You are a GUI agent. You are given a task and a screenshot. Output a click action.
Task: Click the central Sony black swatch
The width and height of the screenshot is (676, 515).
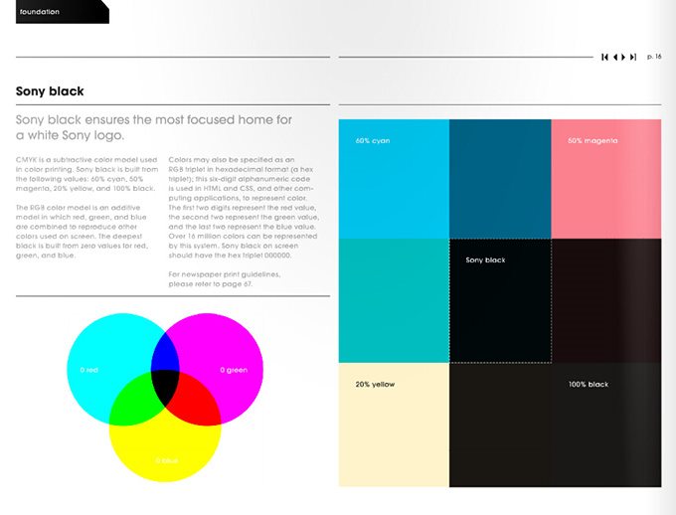click(x=500, y=300)
